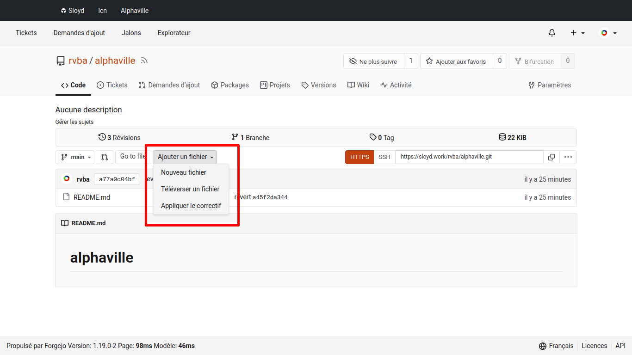Copy the repository URL with copy icon
This screenshot has height=355, width=632.
551,157
